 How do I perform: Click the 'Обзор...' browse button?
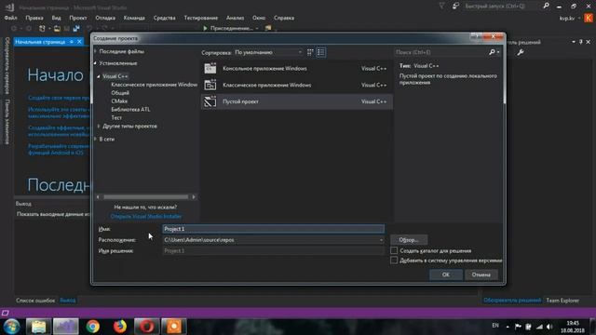(x=409, y=240)
